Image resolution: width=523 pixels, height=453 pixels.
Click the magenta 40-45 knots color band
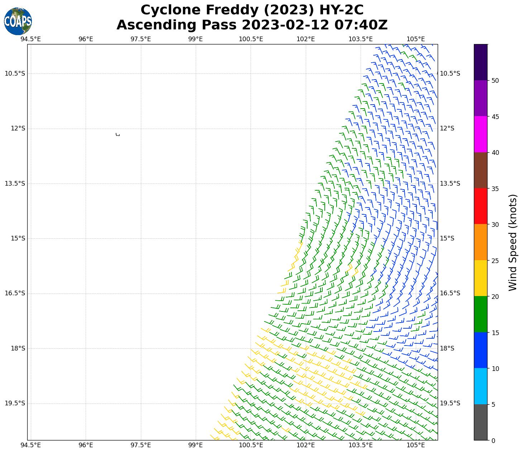(x=480, y=134)
